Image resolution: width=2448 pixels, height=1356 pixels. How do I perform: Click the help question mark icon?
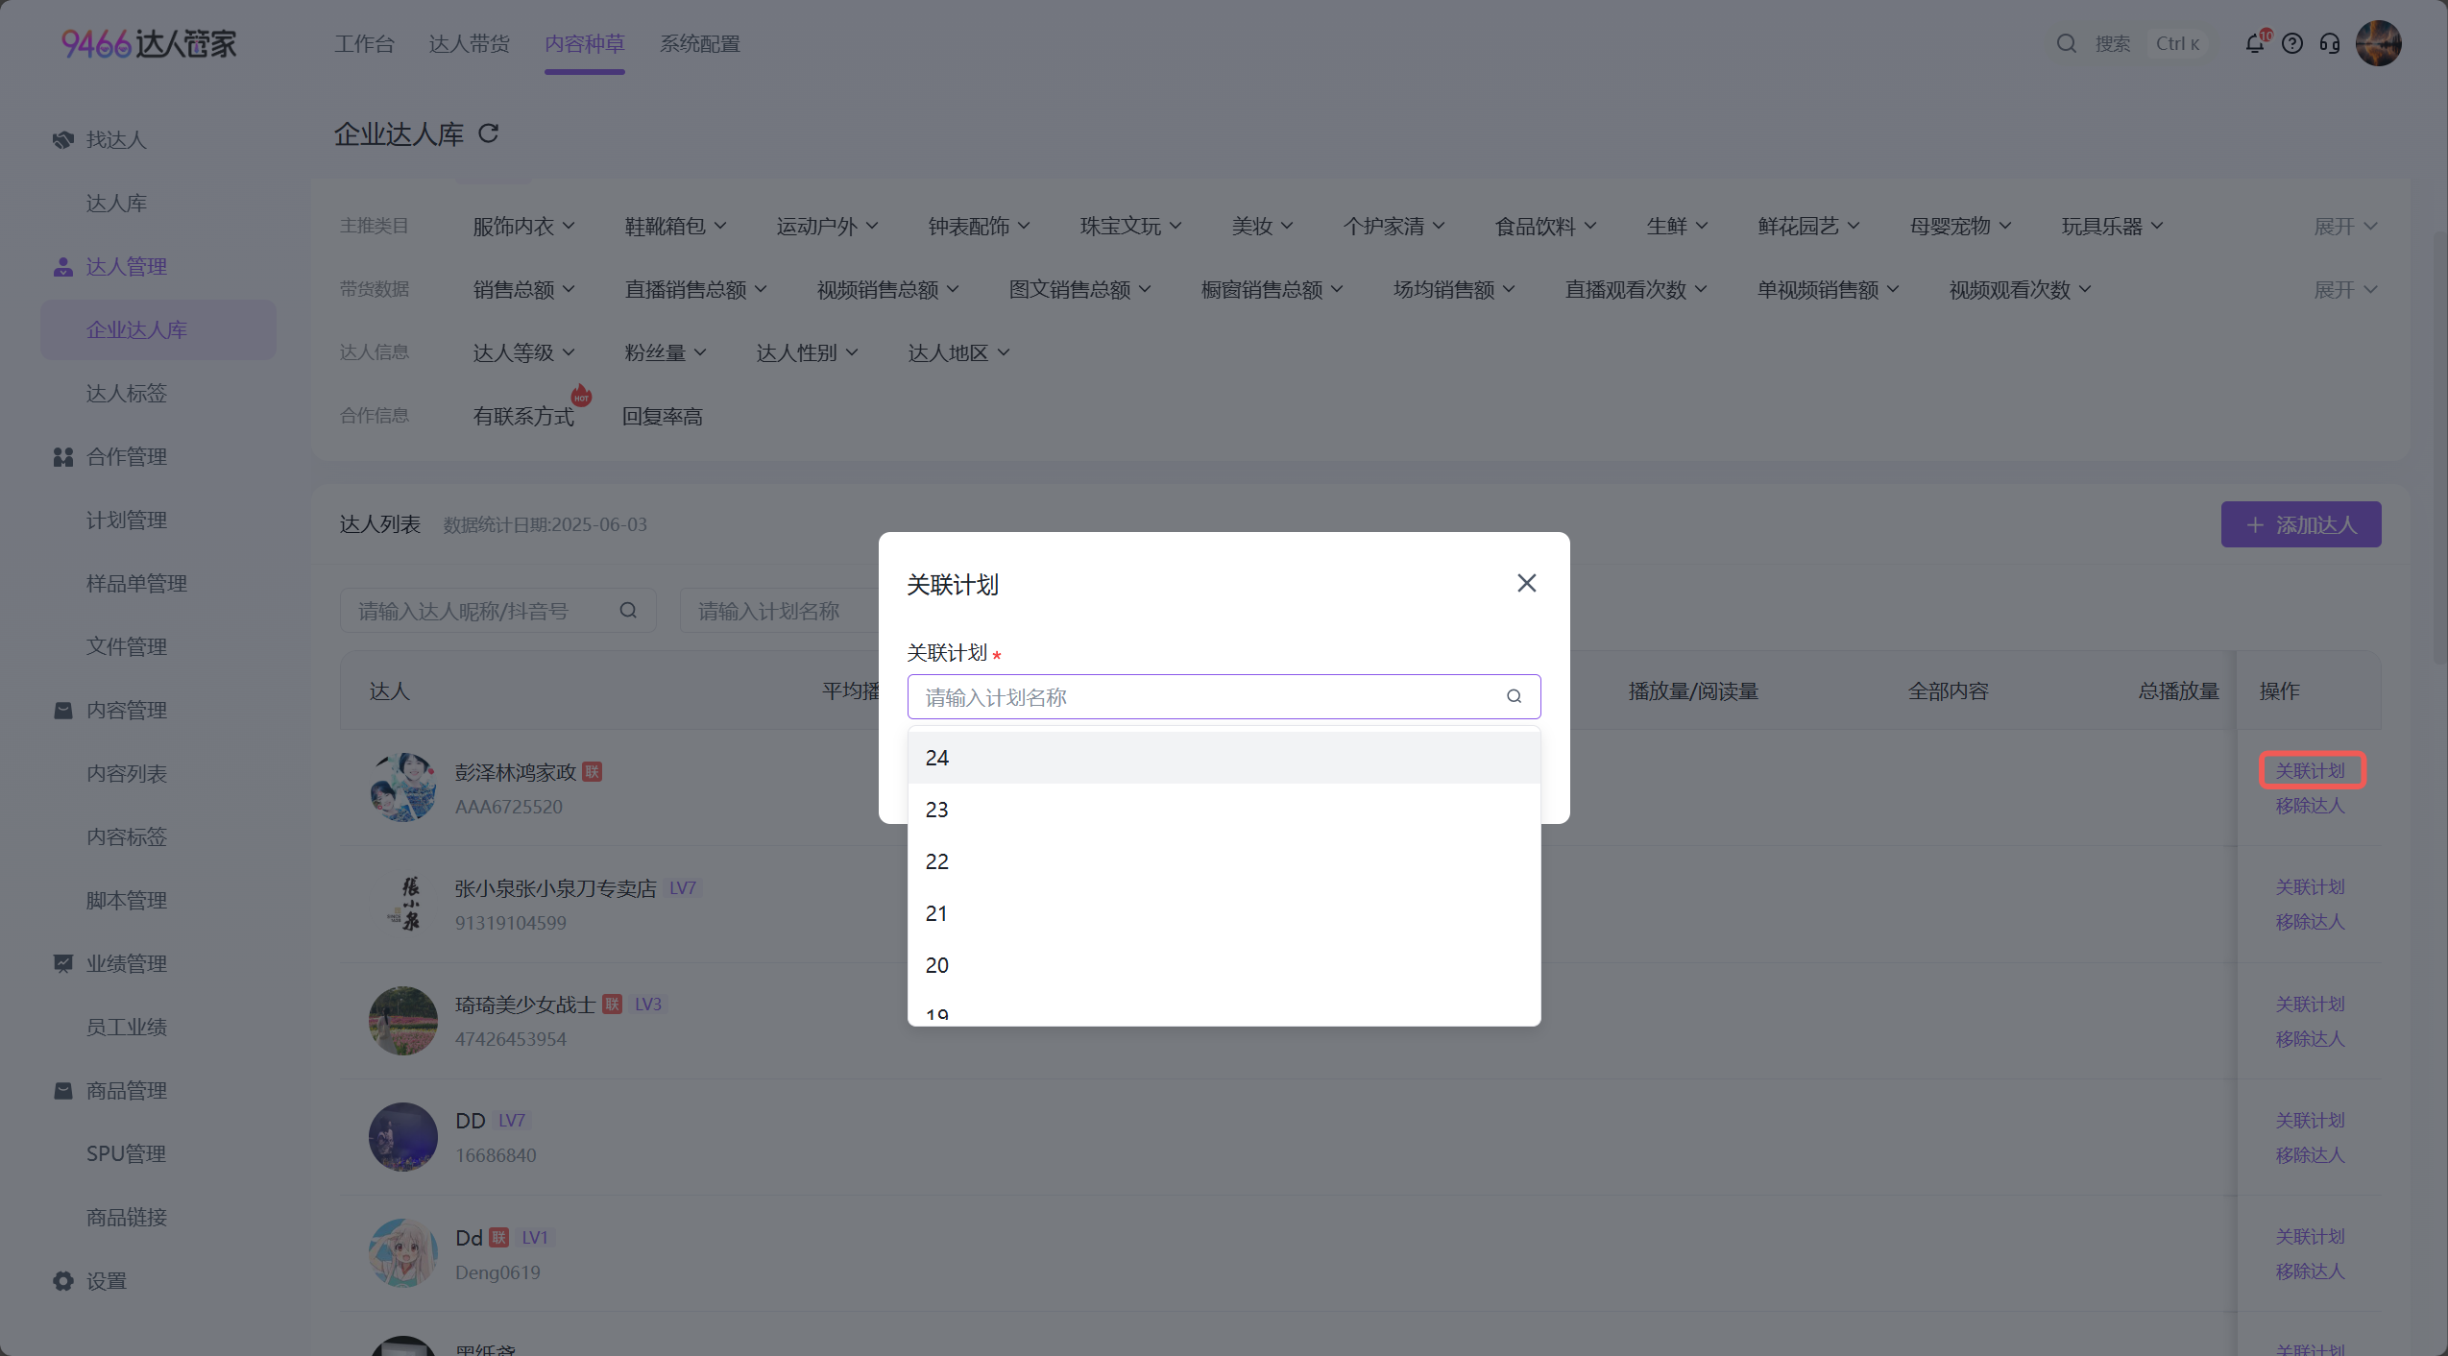(2292, 44)
